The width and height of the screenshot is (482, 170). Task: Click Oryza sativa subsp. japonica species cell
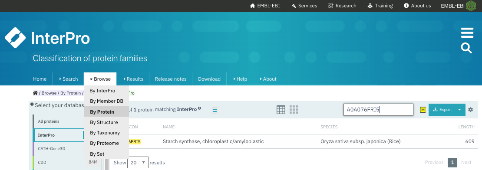(360, 141)
